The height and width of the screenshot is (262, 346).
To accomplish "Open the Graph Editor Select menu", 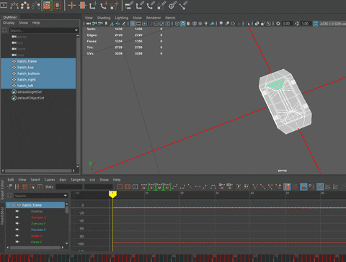I will click(35, 180).
